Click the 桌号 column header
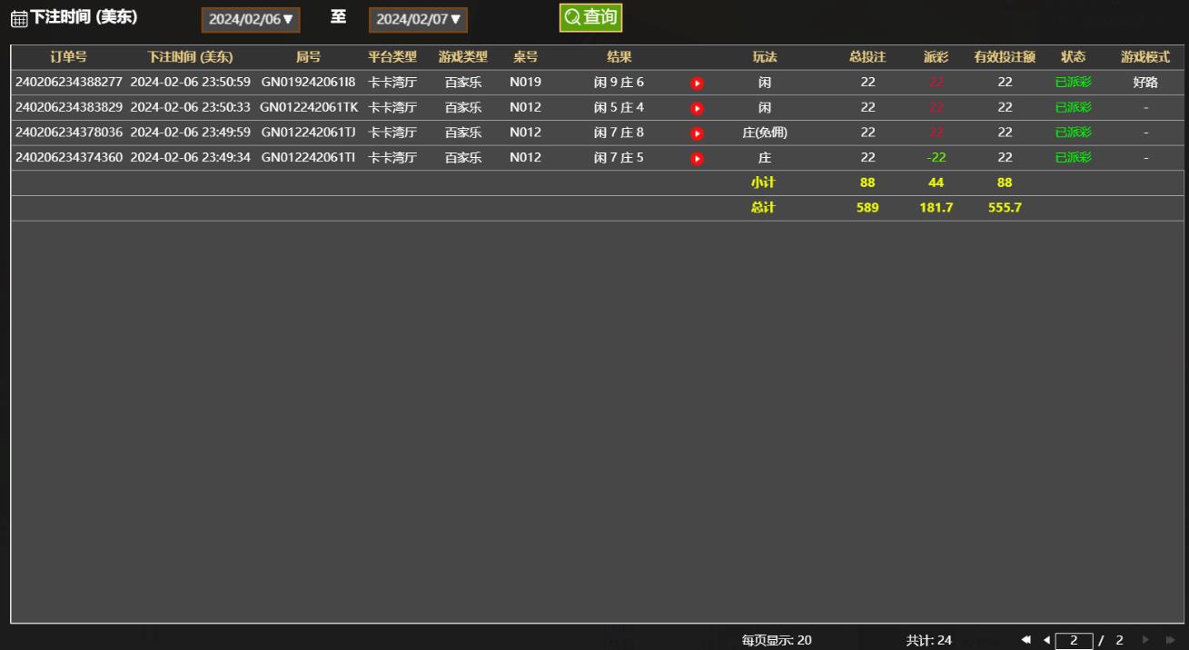The width and height of the screenshot is (1189, 650). coord(525,57)
